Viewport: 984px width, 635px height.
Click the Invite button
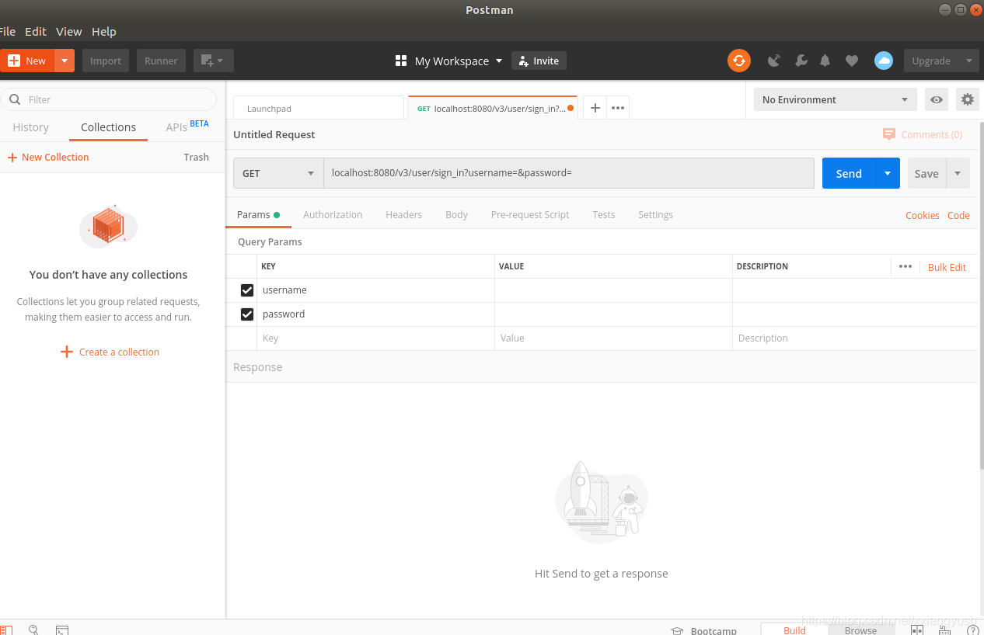coord(539,61)
